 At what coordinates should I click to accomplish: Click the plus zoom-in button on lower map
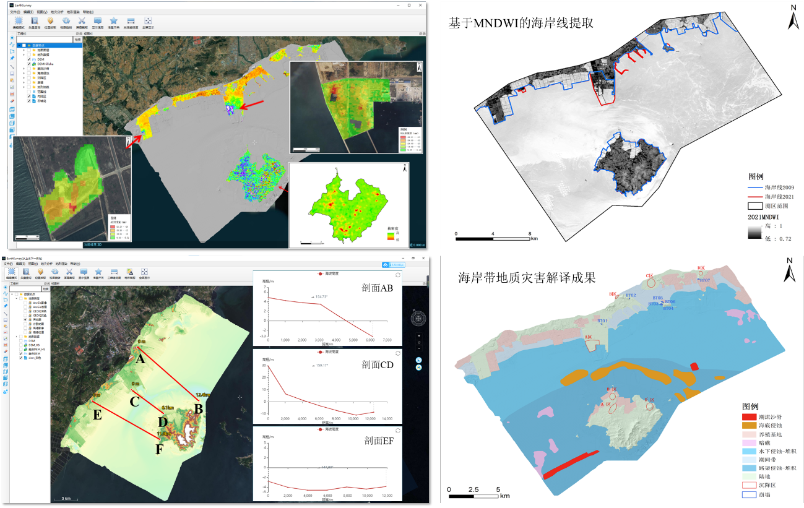[x=419, y=336]
